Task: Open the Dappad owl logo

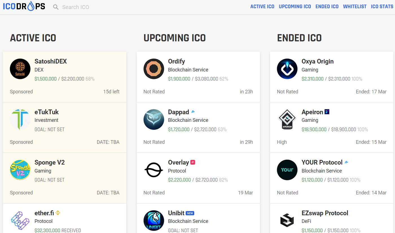Action: tap(154, 120)
